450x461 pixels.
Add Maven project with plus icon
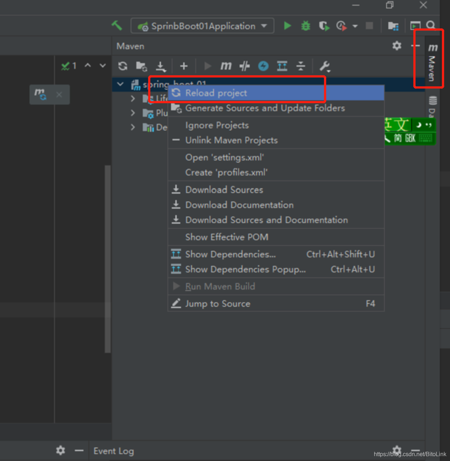point(184,66)
